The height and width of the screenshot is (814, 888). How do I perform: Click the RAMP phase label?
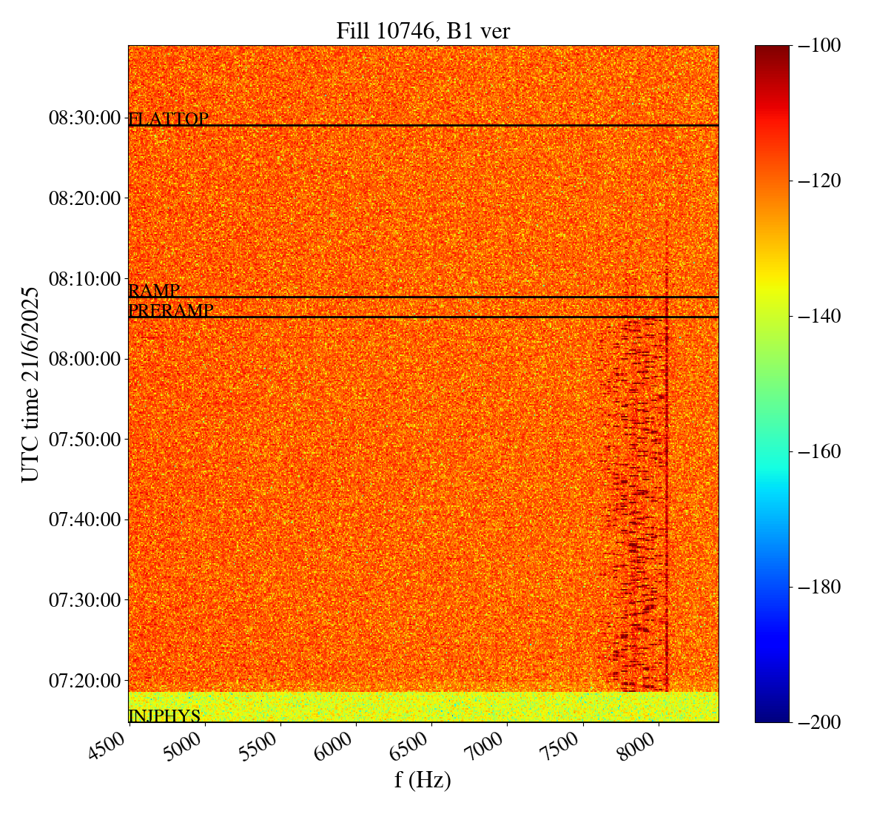tap(154, 290)
